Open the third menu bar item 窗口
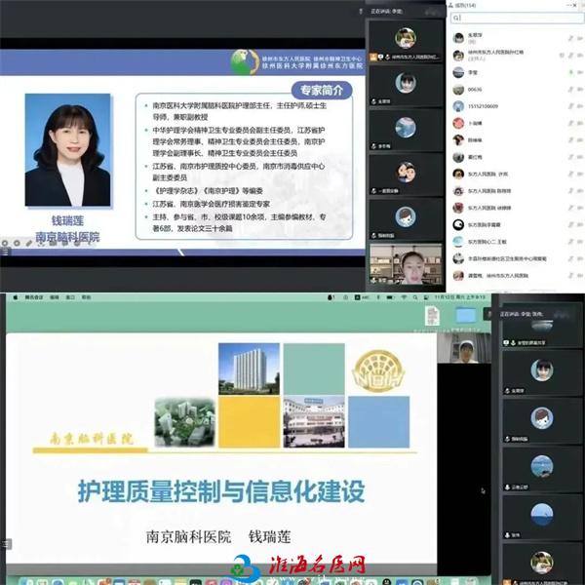585x585 pixels. [x=70, y=297]
